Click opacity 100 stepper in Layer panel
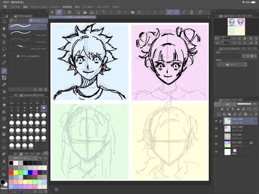The image size is (259, 194). pos(257,104)
